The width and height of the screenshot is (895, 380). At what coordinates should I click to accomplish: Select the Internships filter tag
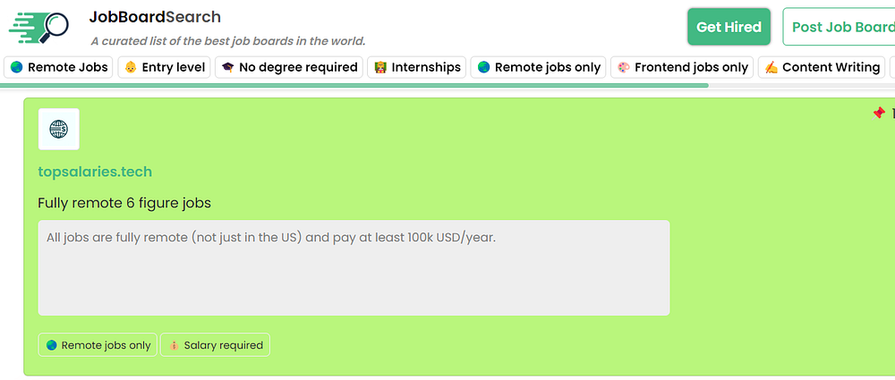(417, 67)
